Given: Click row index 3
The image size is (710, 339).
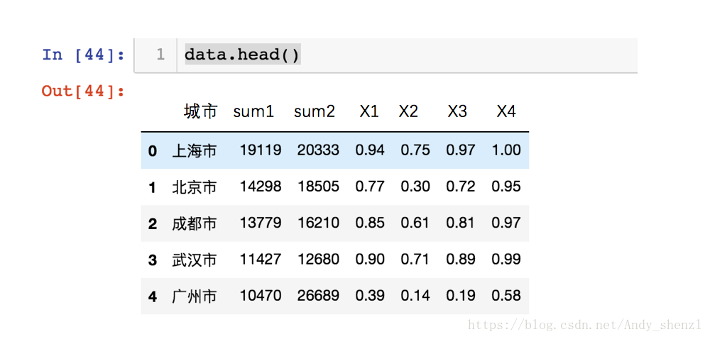Looking at the screenshot, I should [x=153, y=260].
